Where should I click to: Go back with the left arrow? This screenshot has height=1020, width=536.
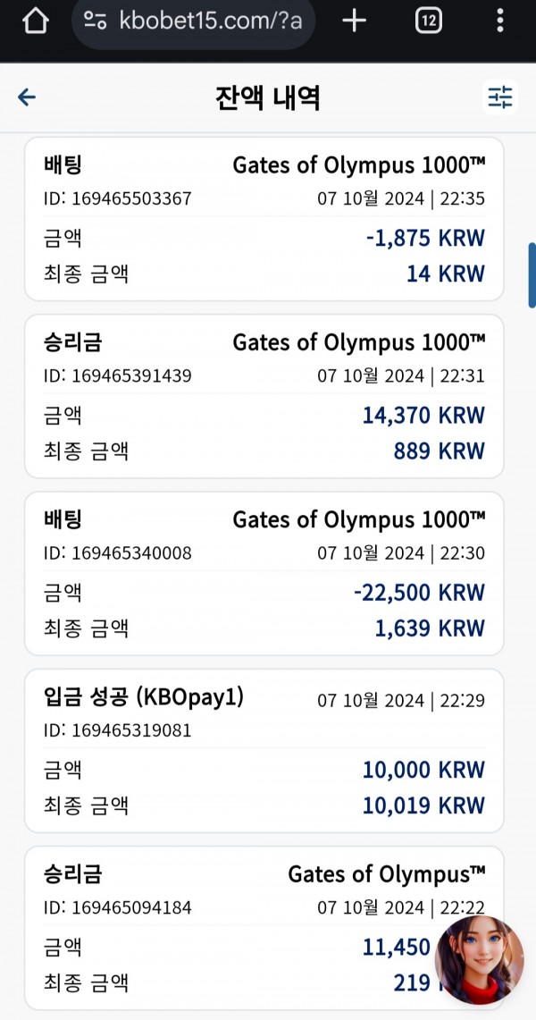(27, 97)
